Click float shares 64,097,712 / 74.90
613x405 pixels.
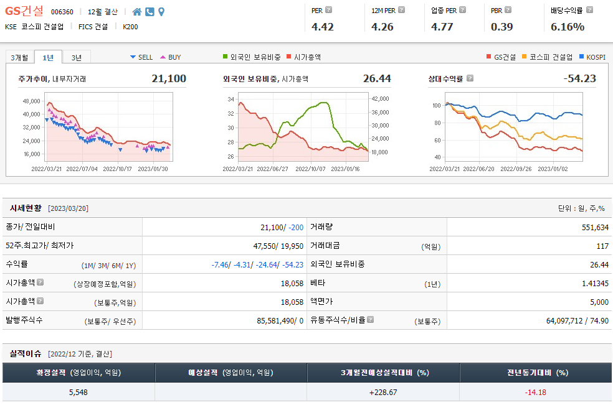[577, 320]
